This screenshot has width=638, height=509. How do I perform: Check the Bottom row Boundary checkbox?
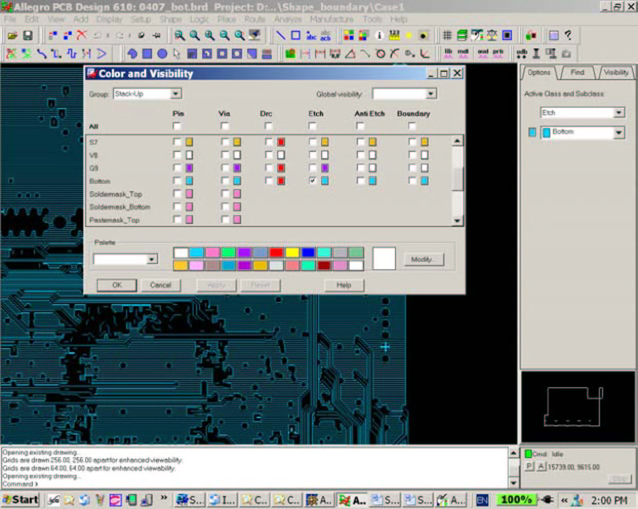pyautogui.click(x=412, y=181)
